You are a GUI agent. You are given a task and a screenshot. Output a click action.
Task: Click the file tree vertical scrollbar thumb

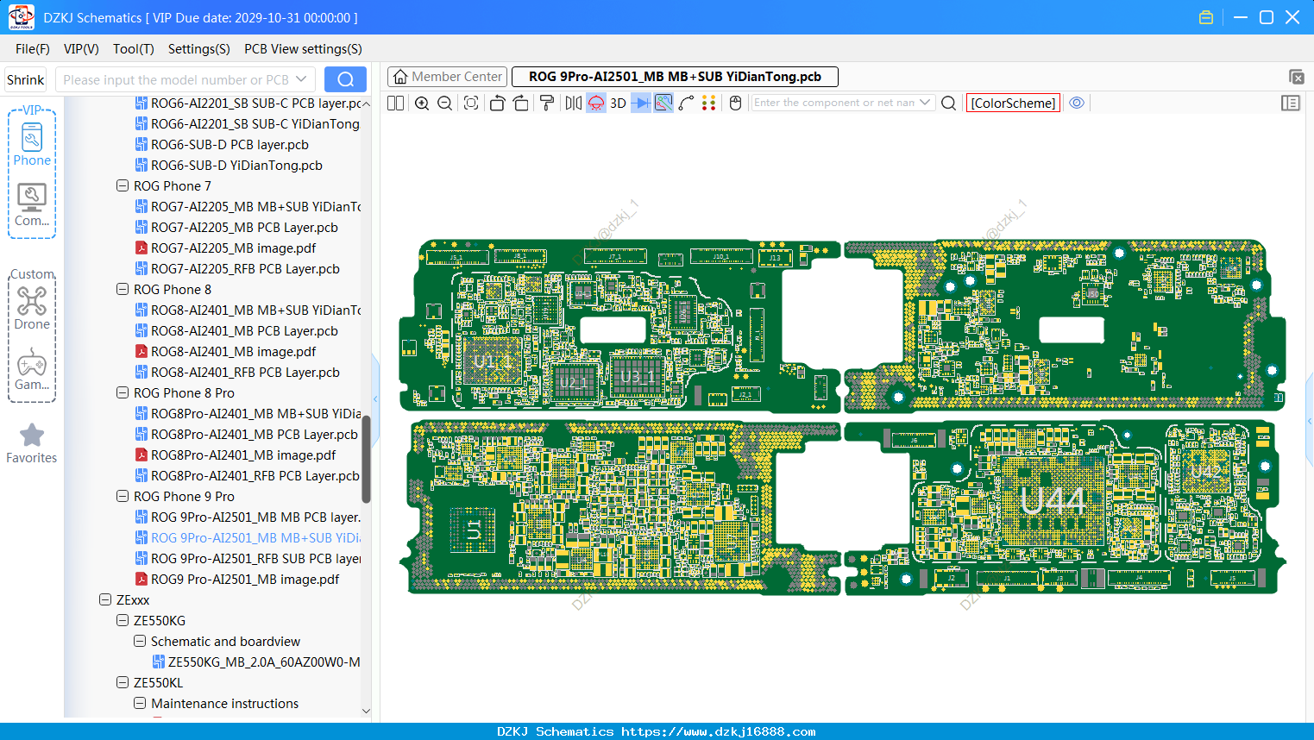(366, 459)
